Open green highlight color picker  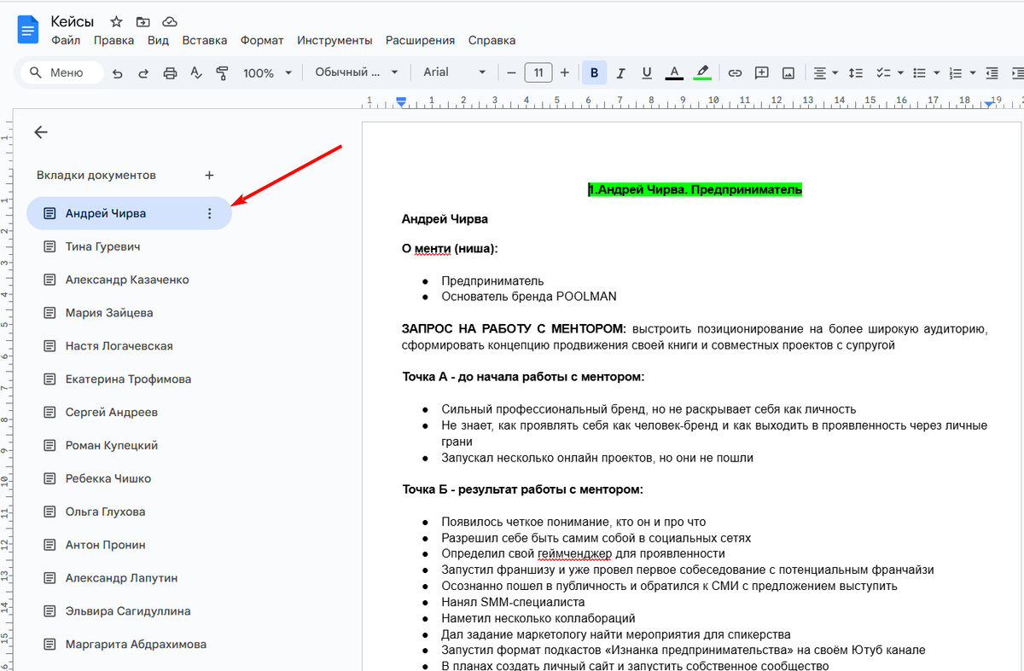click(x=702, y=72)
